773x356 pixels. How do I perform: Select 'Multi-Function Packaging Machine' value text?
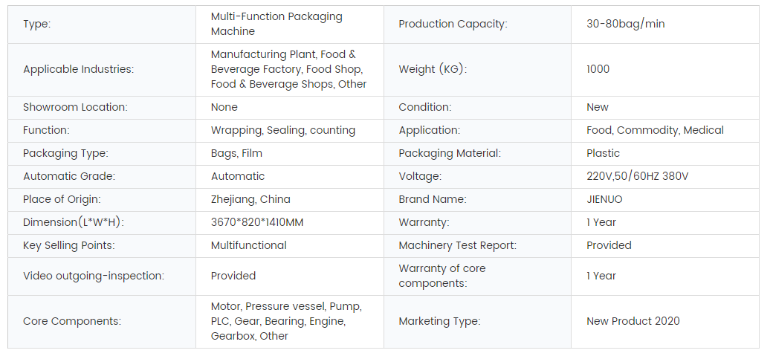[x=276, y=25]
